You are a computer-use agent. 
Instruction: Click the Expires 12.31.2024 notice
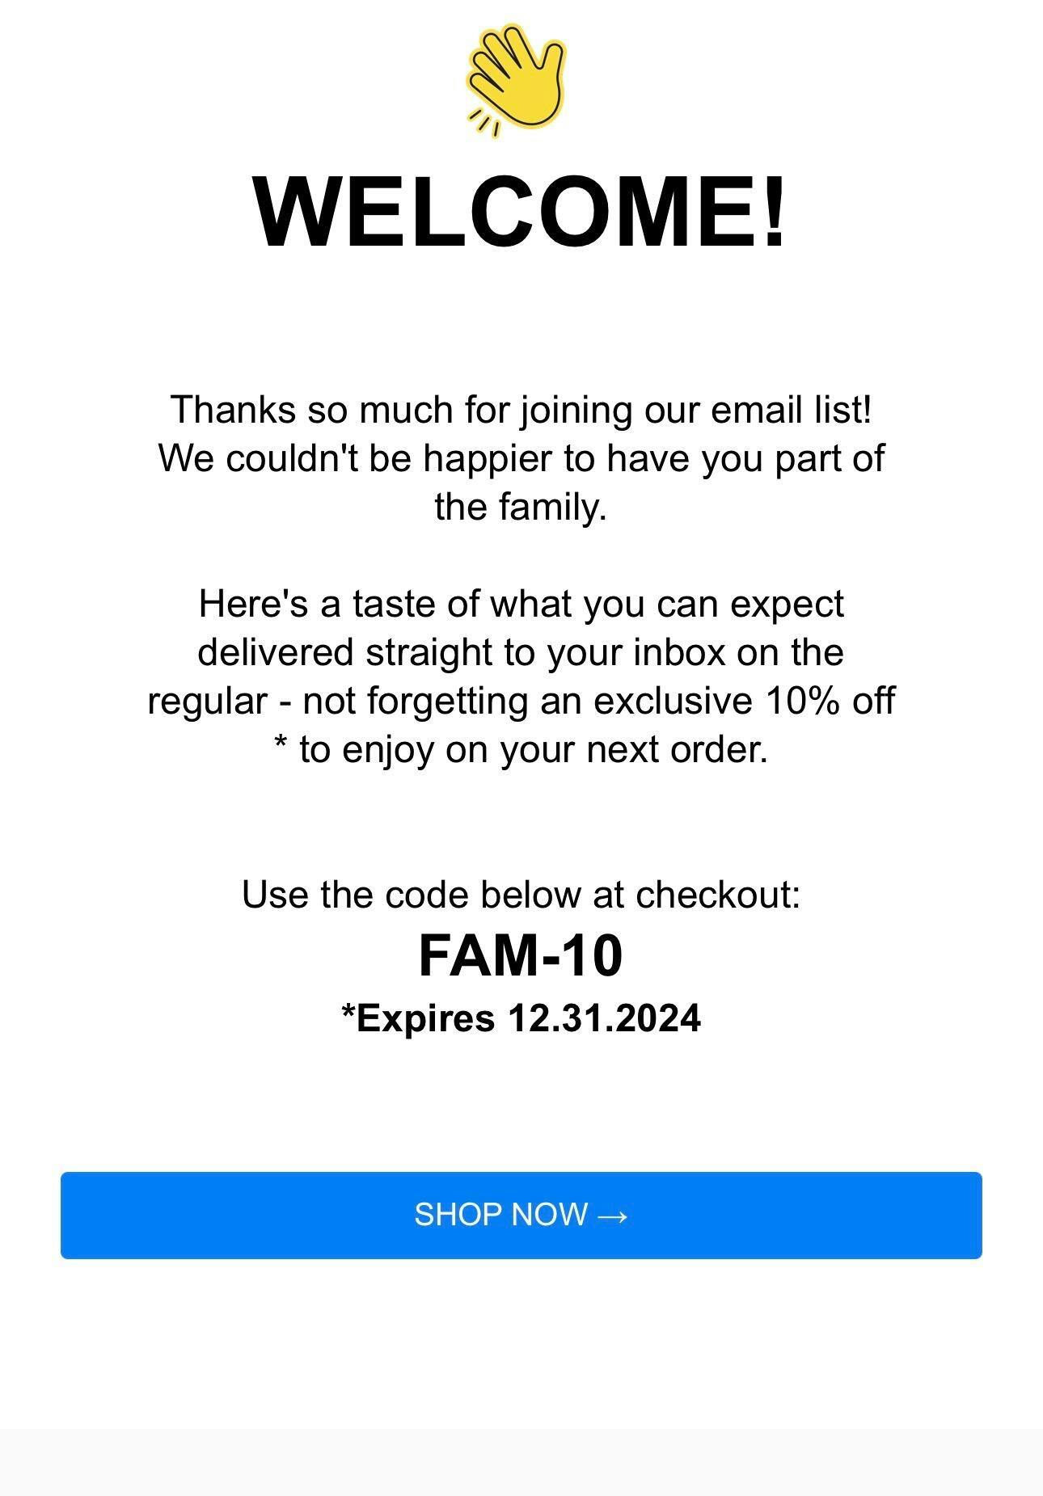(x=521, y=1018)
